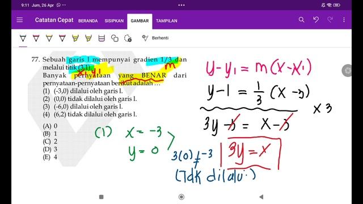Tap the Android recent apps square
This screenshot has width=363, height=204.
101,197
